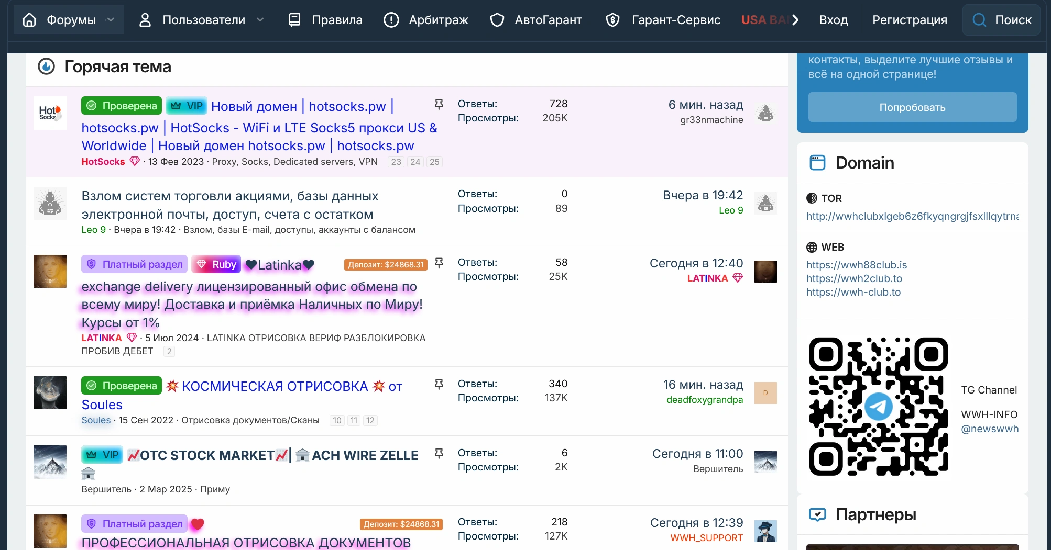Click the user icon beside Пользователи

[x=145, y=20]
